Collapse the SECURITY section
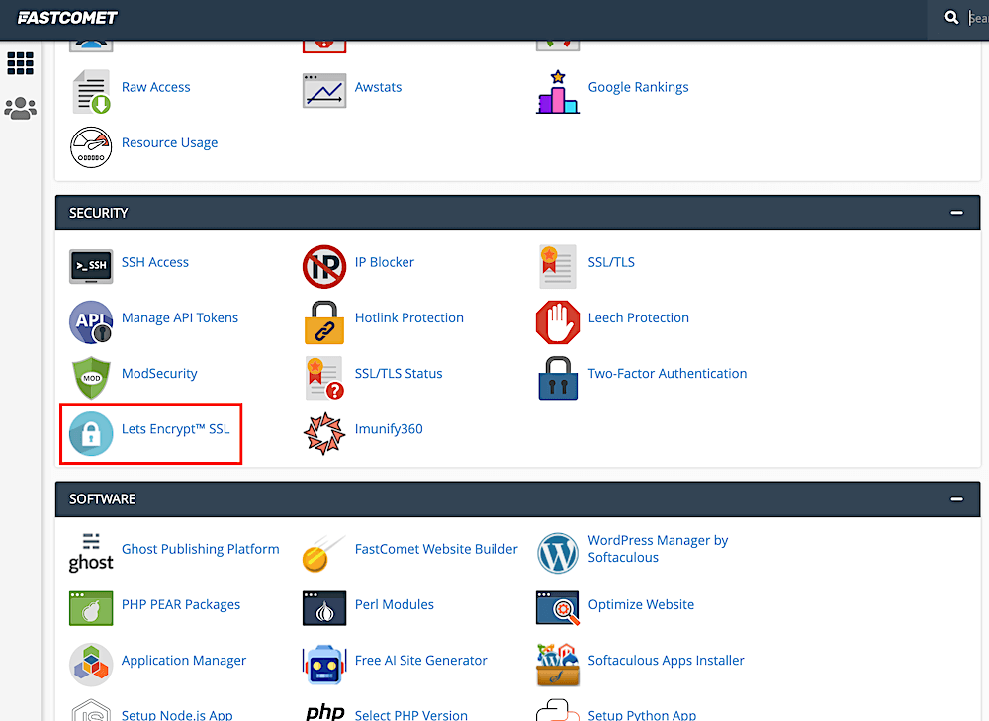This screenshot has width=989, height=721. pos(956,213)
